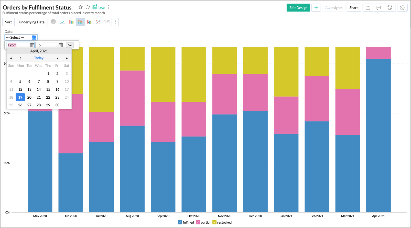Toggle the partial legend checkbox
The width and height of the screenshot is (411, 228).
tap(198, 222)
